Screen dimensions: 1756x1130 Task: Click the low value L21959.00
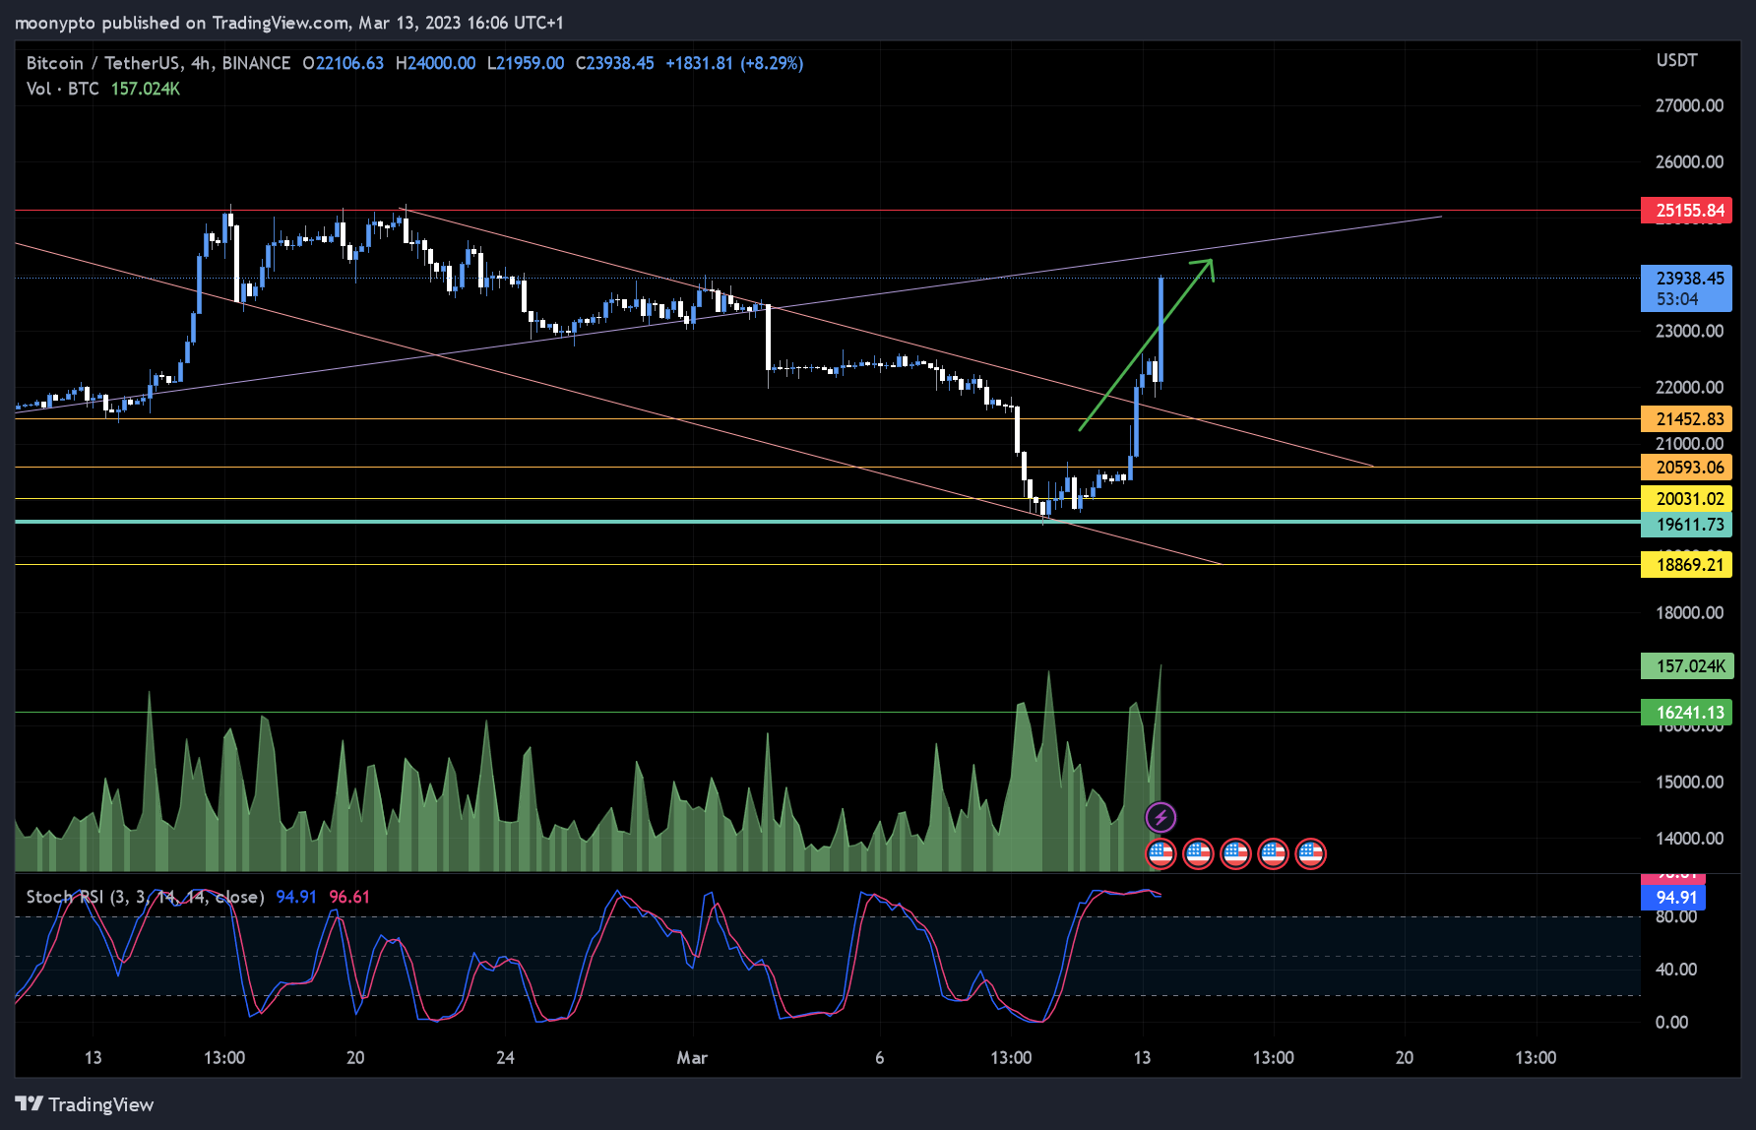[x=526, y=63]
